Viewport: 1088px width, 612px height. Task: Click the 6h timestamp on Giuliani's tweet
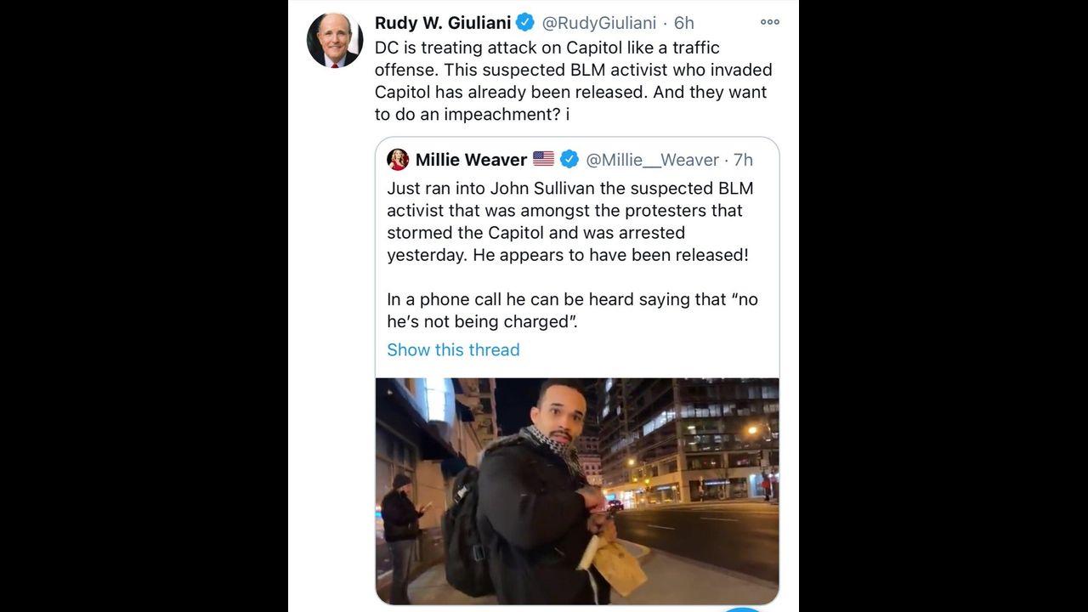tap(684, 23)
